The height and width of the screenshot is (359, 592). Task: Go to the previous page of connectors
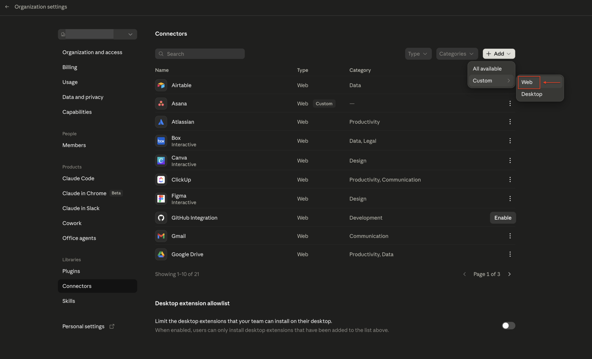point(464,274)
